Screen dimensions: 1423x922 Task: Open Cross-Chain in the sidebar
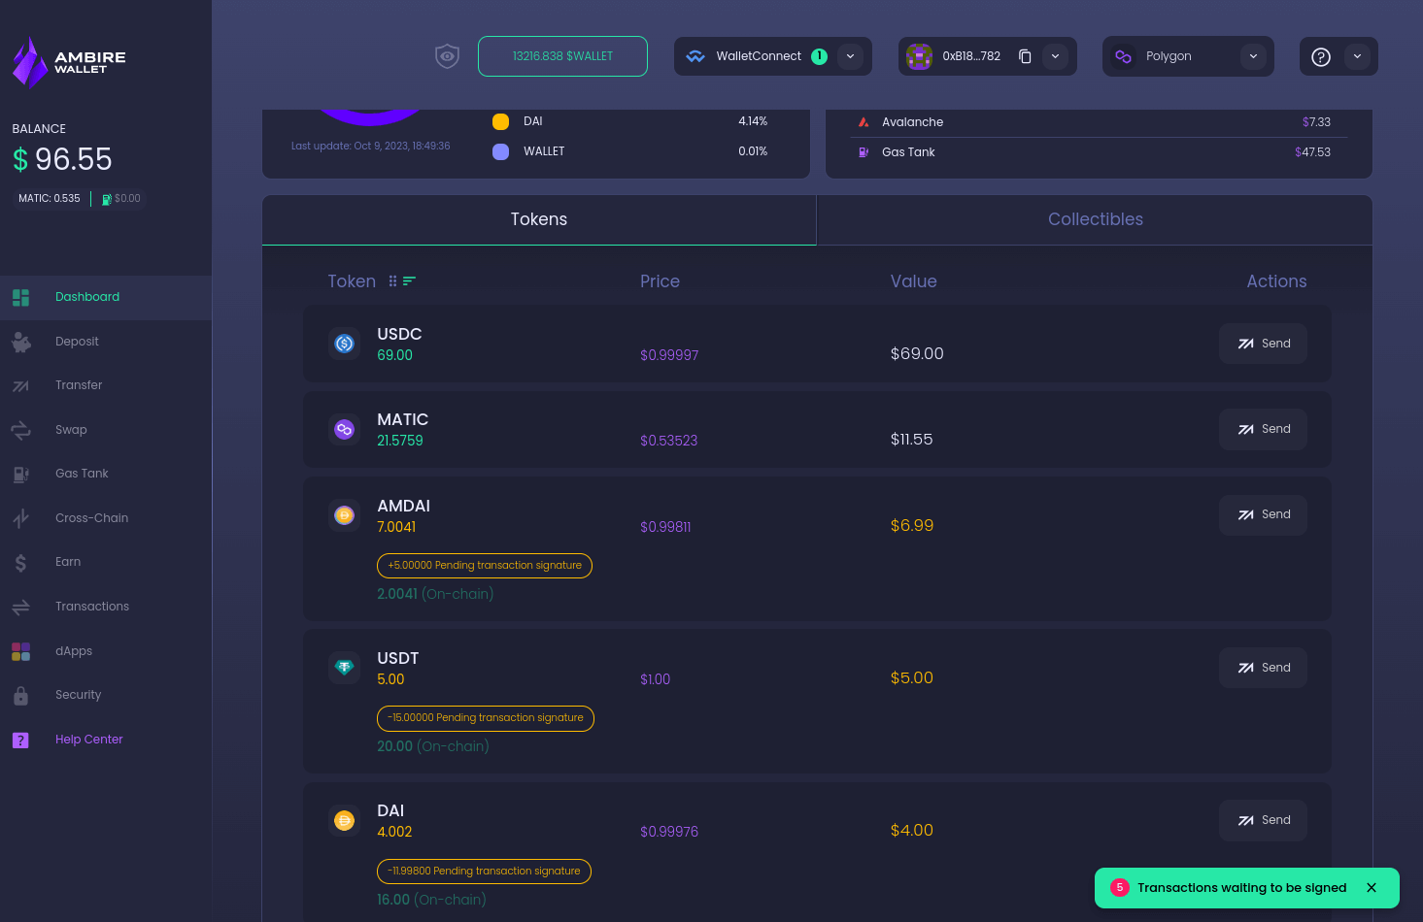(106, 518)
